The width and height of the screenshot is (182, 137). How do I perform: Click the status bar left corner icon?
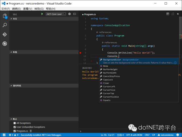(4, 135)
